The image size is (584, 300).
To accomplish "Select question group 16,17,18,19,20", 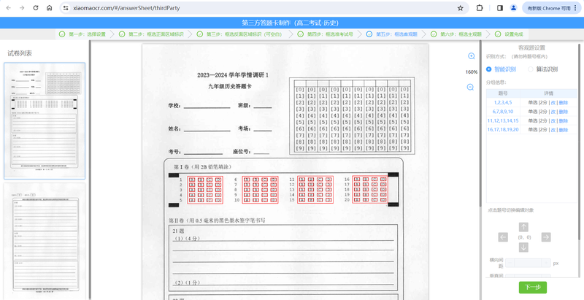I will click(503, 129).
